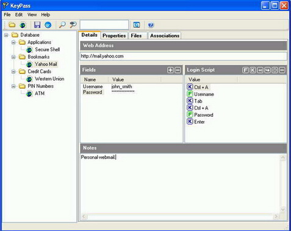Click the clock icon in Login Script header

[x=275, y=70]
